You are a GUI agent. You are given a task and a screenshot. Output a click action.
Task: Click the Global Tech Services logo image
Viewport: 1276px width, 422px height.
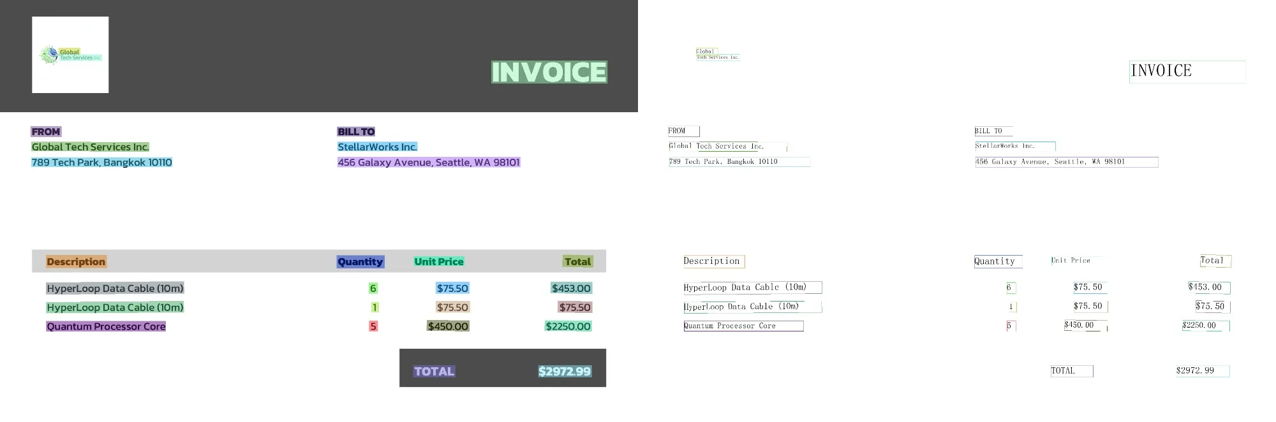point(70,55)
